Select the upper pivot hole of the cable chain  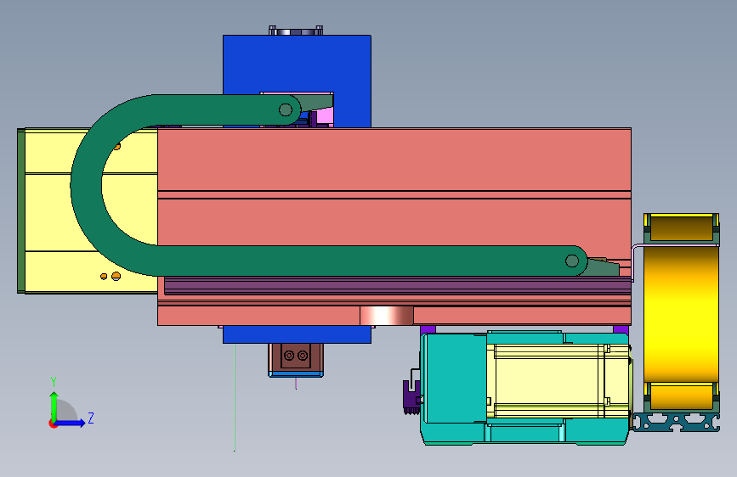pos(286,109)
